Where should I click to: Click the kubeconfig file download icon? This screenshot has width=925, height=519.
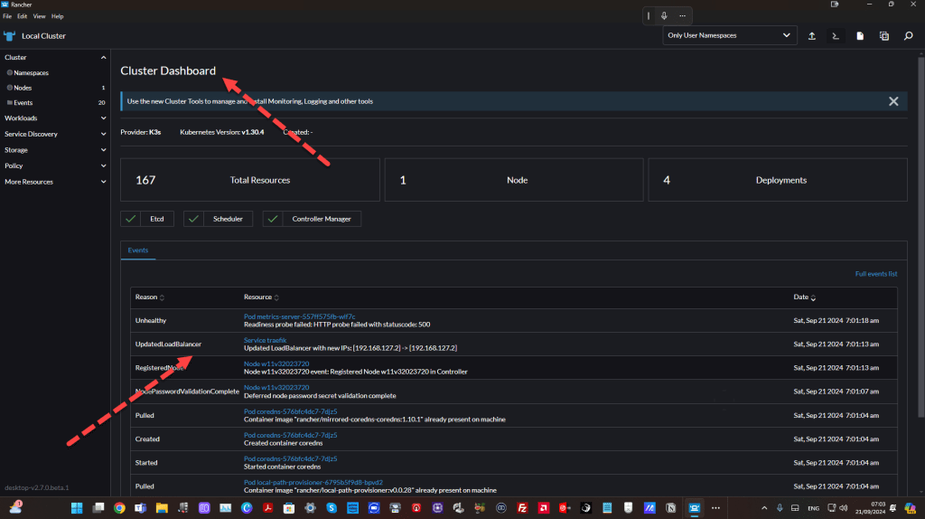[x=860, y=36]
